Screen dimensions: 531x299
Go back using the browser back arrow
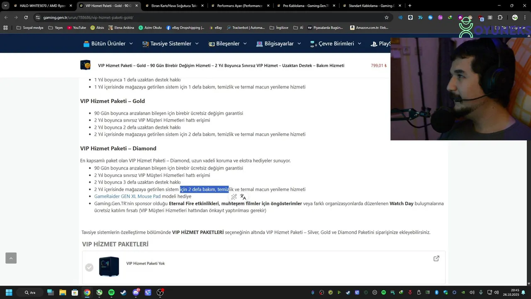click(6, 17)
